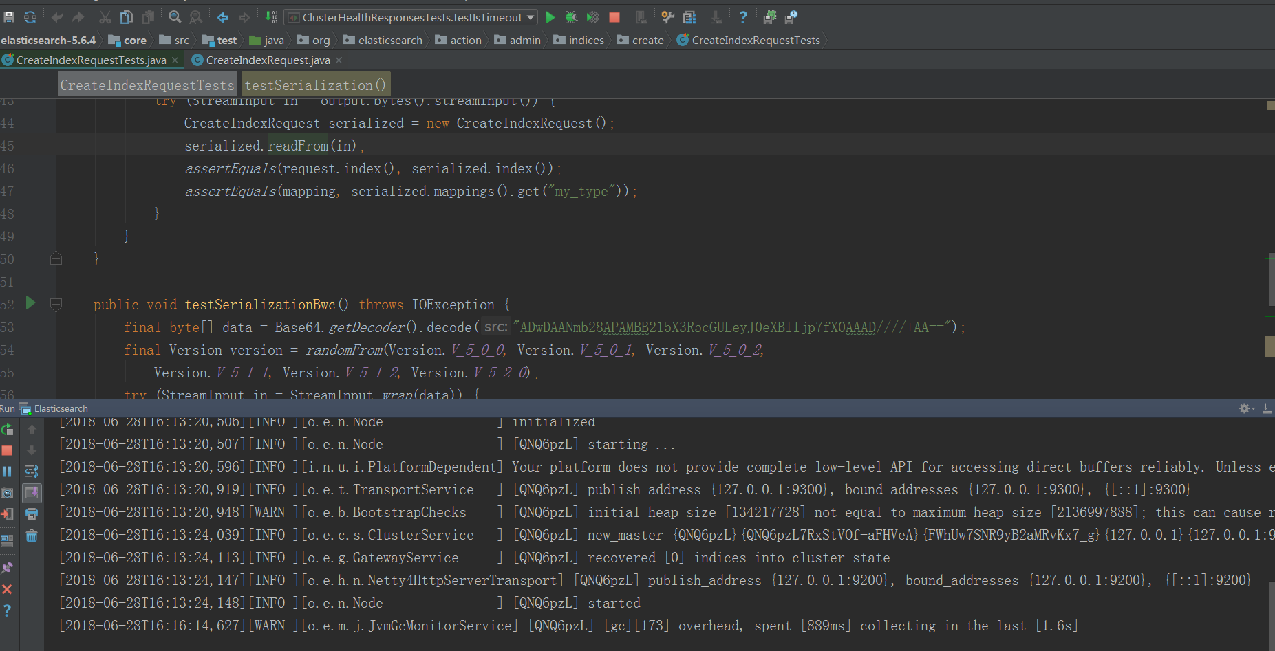This screenshot has width=1275, height=651.
Task: Rerun Elasticsearch in the Run panel
Action: [8, 430]
